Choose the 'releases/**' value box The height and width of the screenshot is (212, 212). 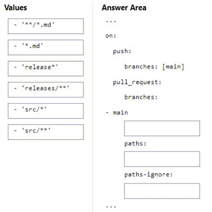[x=46, y=90]
